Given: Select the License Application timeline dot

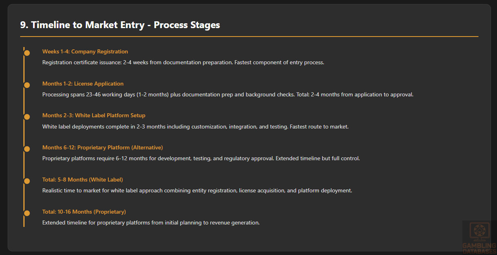Looking at the screenshot, I should pyautogui.click(x=27, y=85).
